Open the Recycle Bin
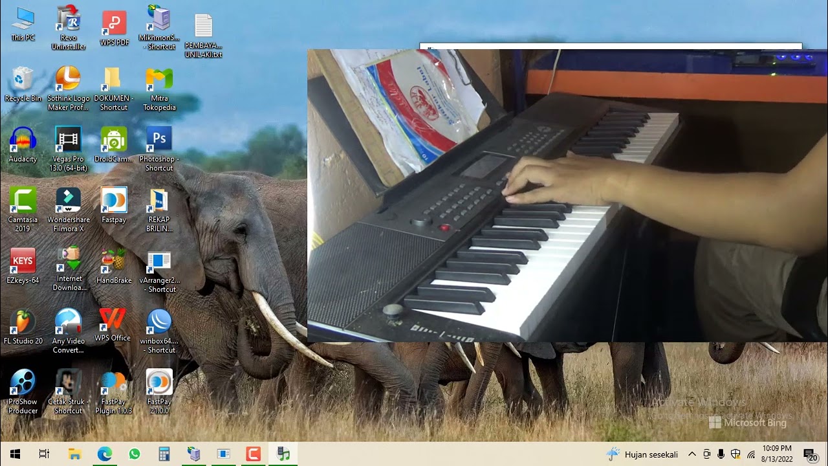The image size is (828, 466). coord(23,85)
